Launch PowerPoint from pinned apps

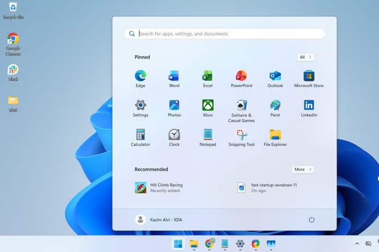click(x=242, y=79)
